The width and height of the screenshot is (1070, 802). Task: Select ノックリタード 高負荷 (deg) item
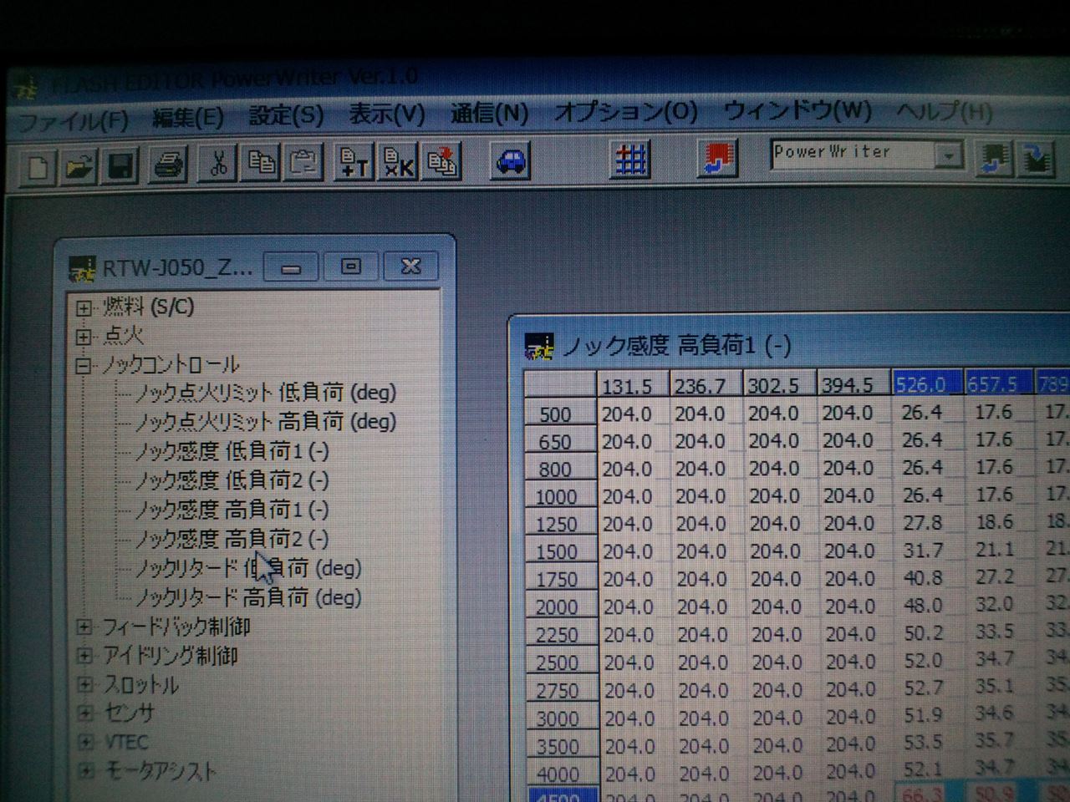248,597
